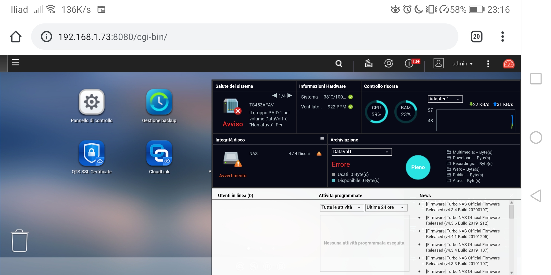Open external devices sync icon

[x=389, y=63]
